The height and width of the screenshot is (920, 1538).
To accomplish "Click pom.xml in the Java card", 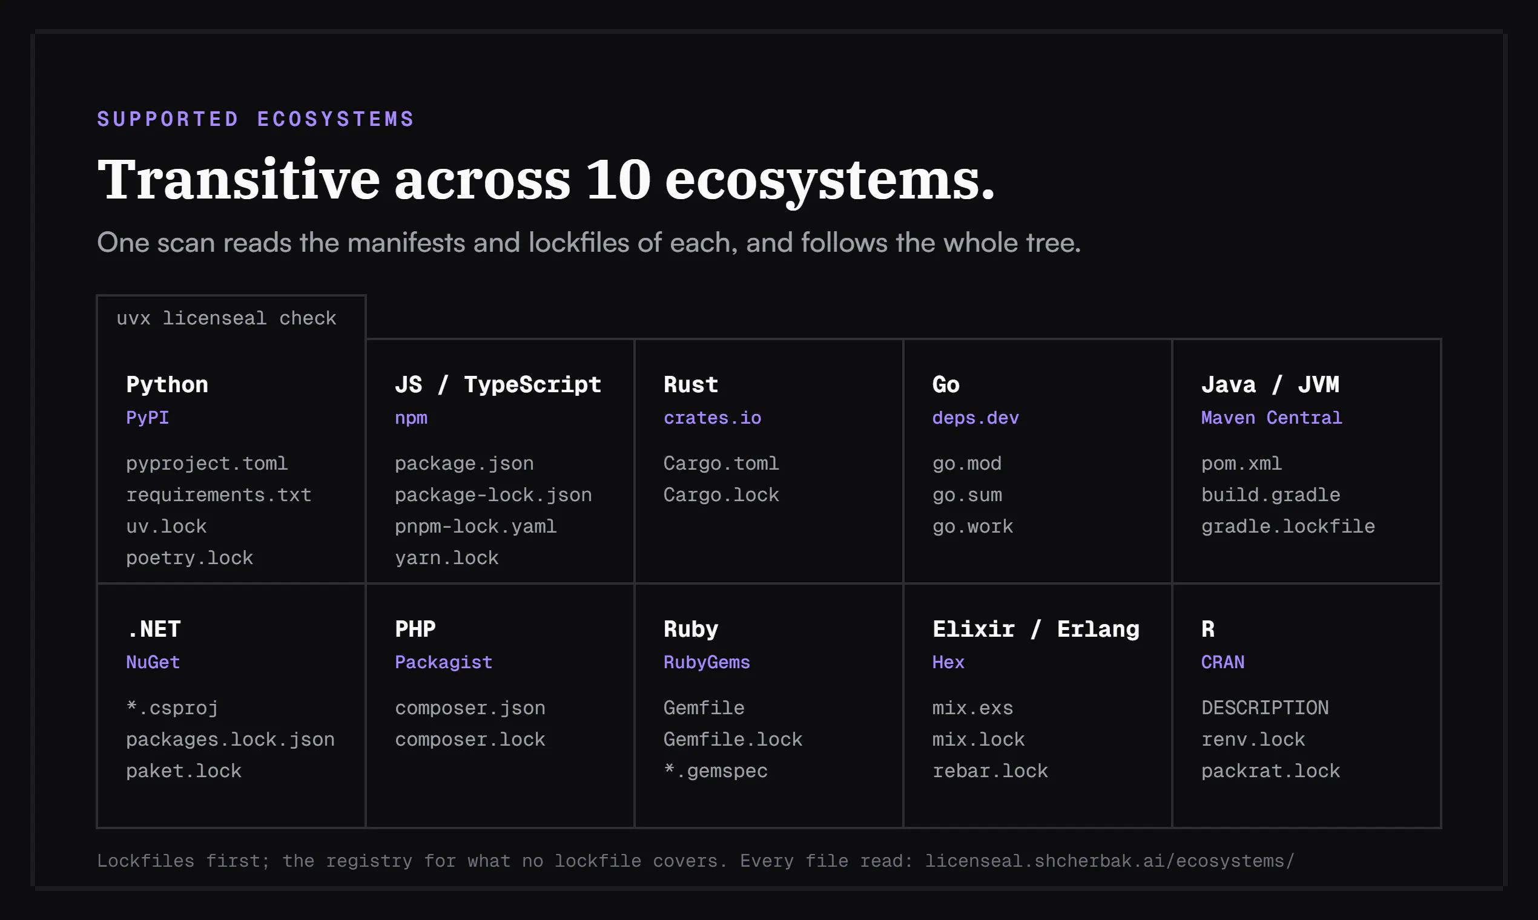I will [1241, 463].
